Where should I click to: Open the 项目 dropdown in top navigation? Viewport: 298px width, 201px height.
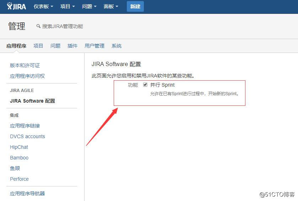[x=67, y=6]
